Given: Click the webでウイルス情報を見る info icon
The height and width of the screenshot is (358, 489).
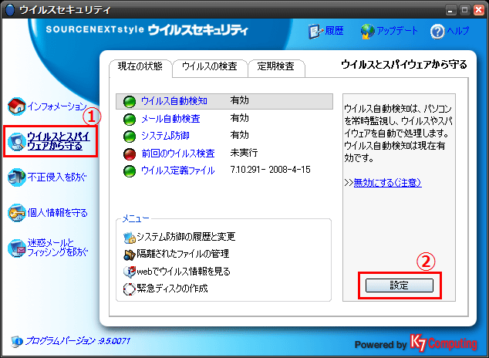Looking at the screenshot, I should point(129,272).
